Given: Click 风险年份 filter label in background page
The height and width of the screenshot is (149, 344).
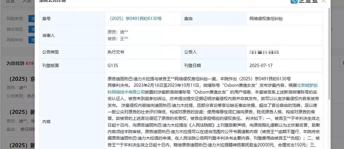Looking at the screenshot, I should click(x=15, y=40).
